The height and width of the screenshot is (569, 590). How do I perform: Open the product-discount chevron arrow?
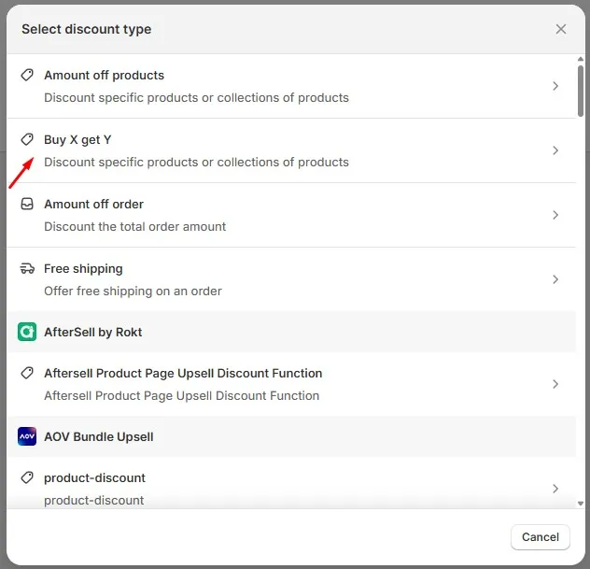pos(555,489)
